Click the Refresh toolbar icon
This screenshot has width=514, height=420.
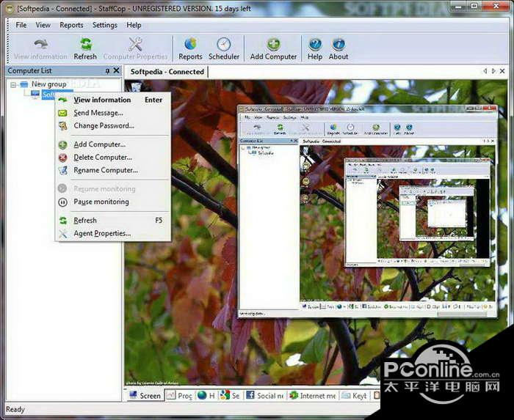click(85, 49)
